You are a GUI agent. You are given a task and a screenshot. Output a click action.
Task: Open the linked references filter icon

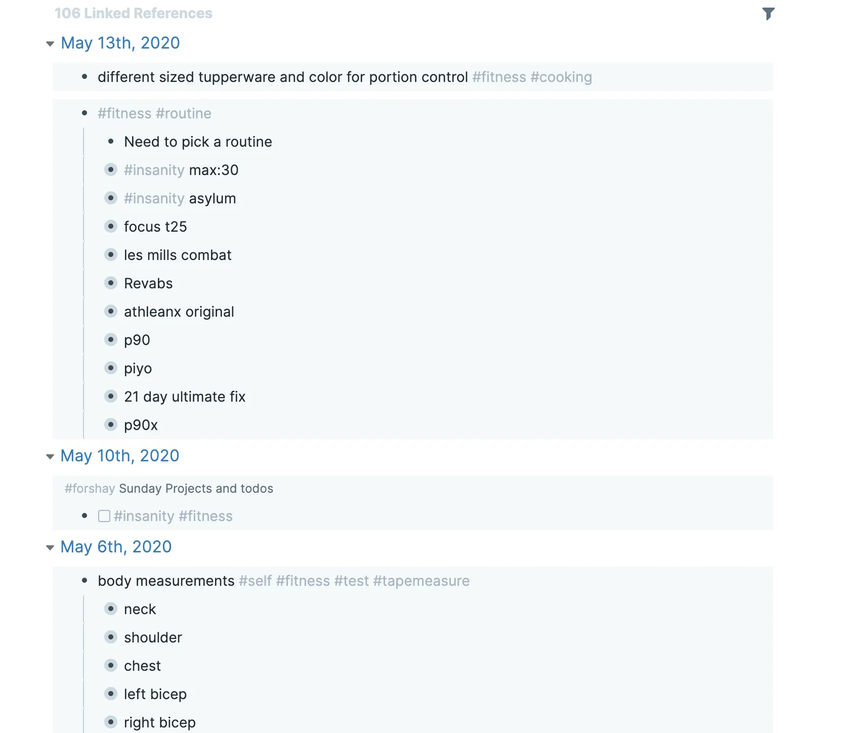tap(769, 13)
